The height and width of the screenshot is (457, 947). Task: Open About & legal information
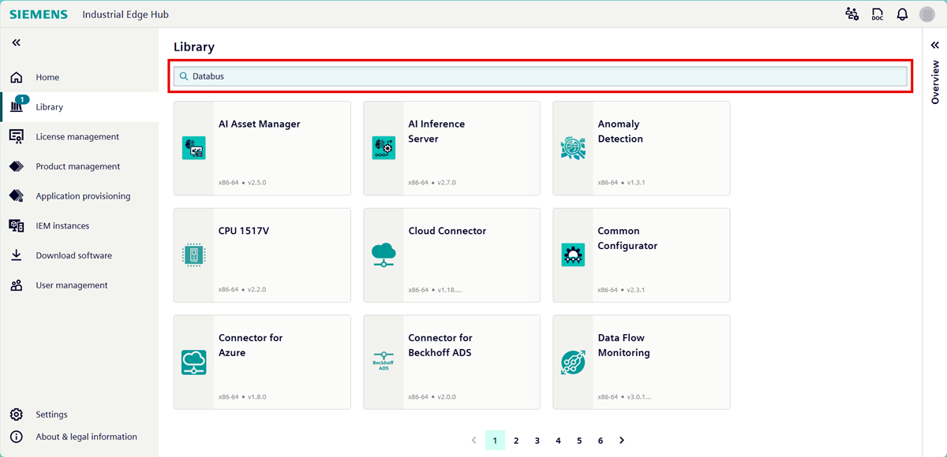click(86, 437)
